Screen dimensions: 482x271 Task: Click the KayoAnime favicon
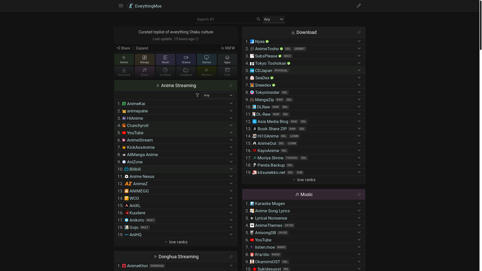click(255, 151)
